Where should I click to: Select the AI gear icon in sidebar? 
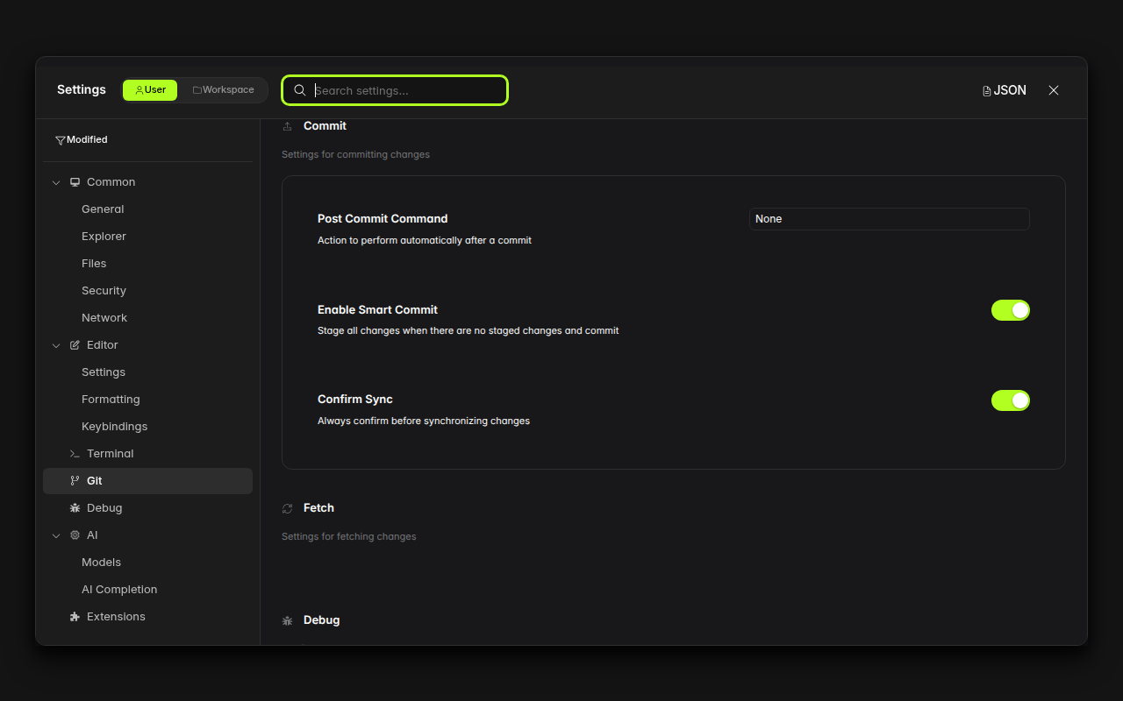coord(75,535)
